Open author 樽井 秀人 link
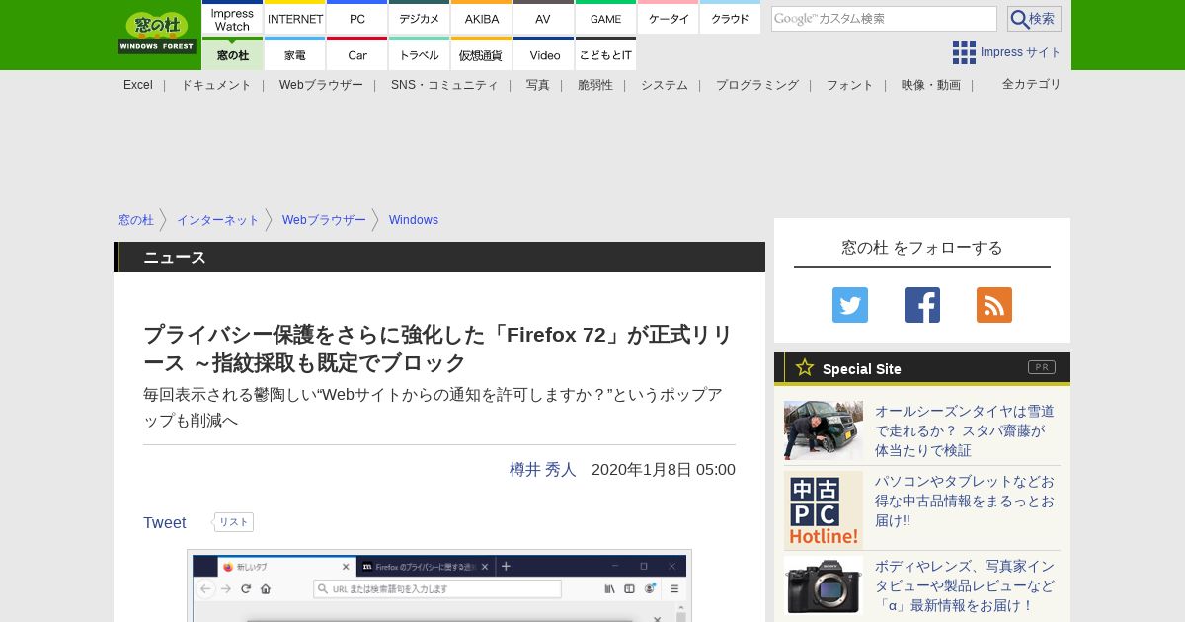1185x622 pixels. (x=543, y=470)
